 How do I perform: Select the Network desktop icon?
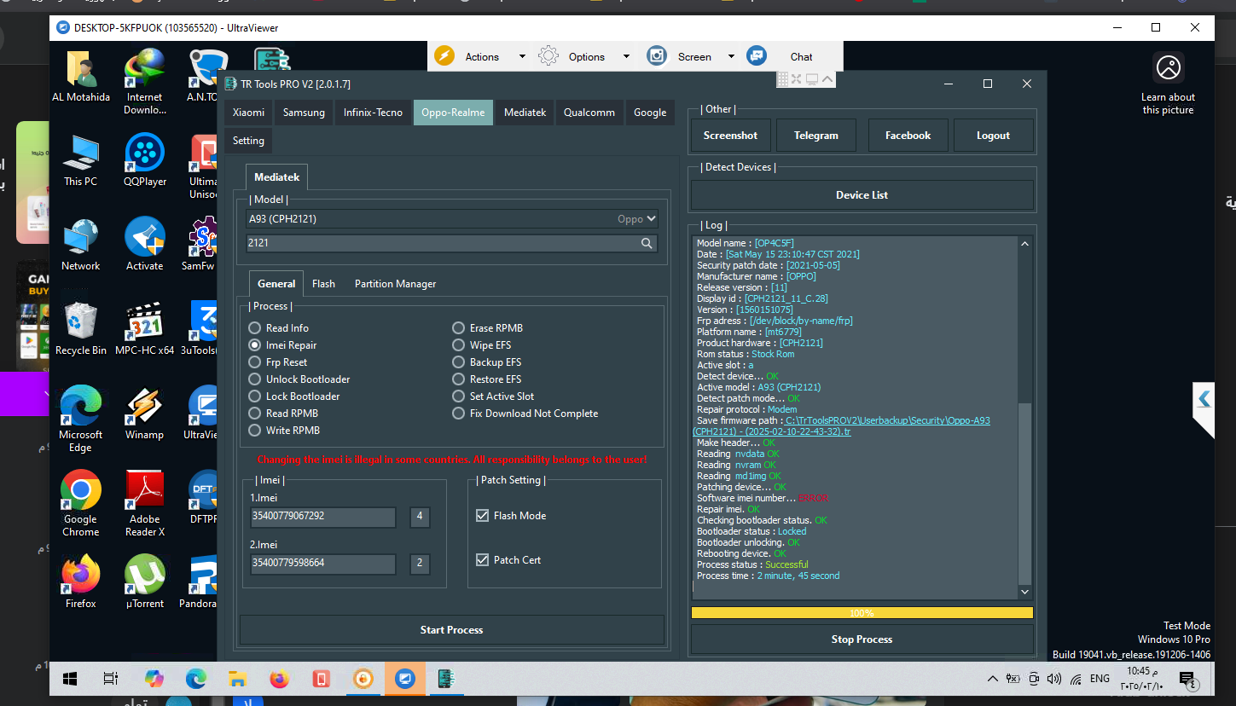(x=81, y=245)
